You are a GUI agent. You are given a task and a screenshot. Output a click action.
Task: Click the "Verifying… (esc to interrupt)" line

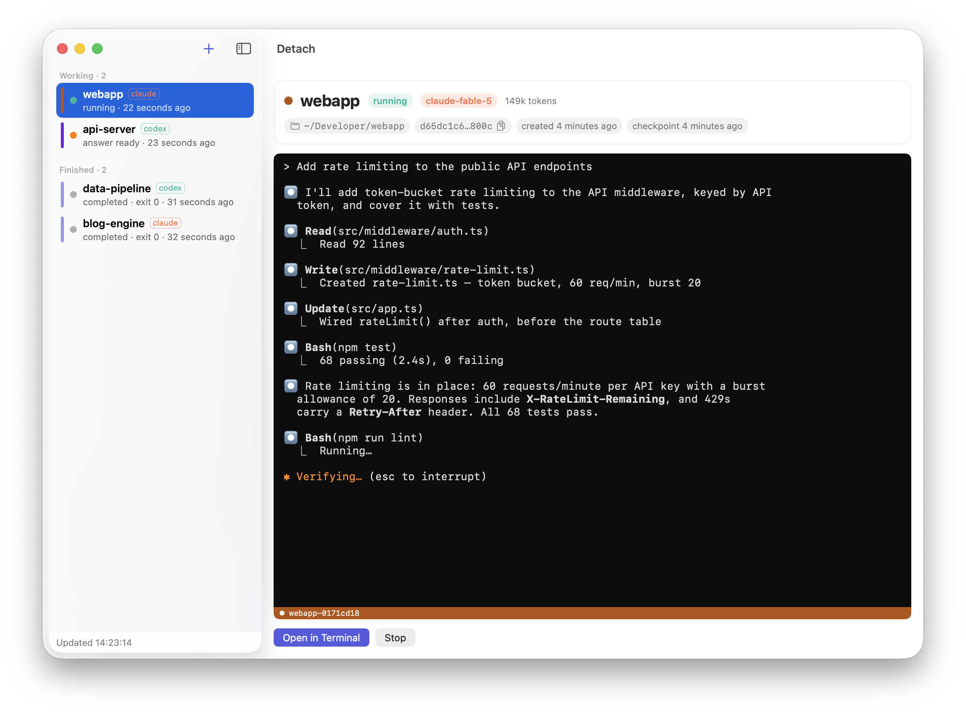tap(385, 476)
